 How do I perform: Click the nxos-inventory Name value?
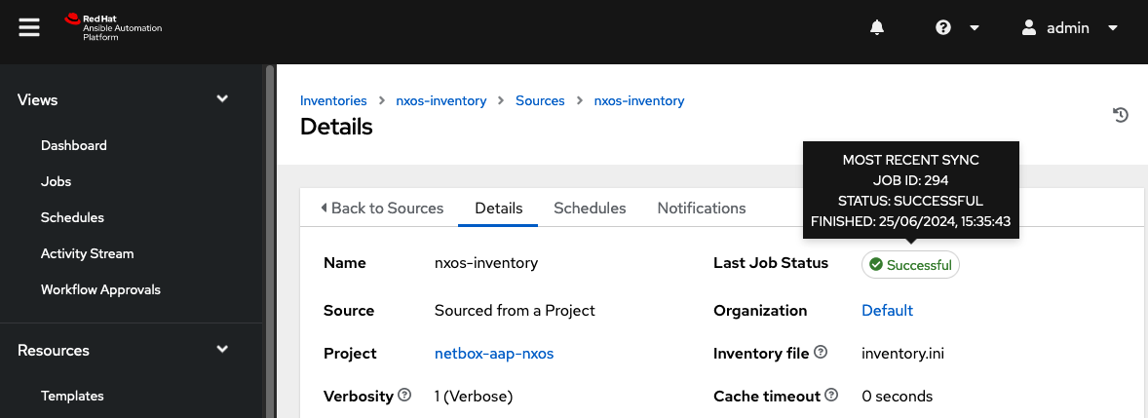(x=486, y=263)
